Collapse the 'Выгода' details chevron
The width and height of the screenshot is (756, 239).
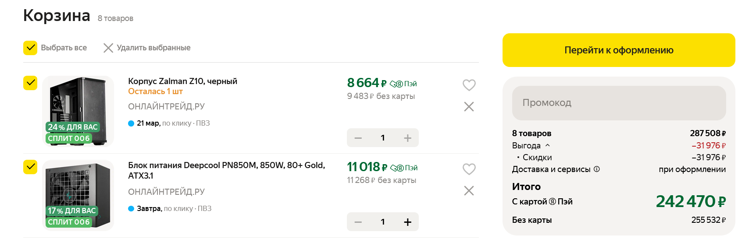coord(547,145)
